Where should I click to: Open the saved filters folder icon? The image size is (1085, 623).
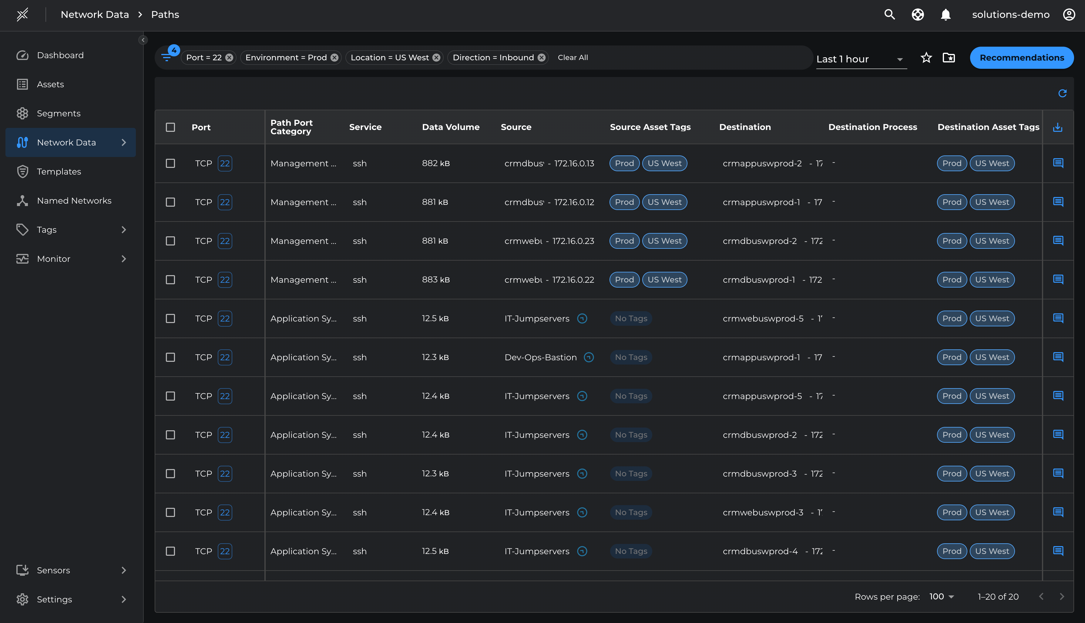click(x=949, y=58)
